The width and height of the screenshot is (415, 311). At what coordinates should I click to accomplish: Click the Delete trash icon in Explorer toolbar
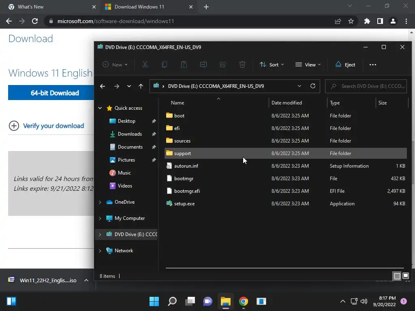coord(242,64)
